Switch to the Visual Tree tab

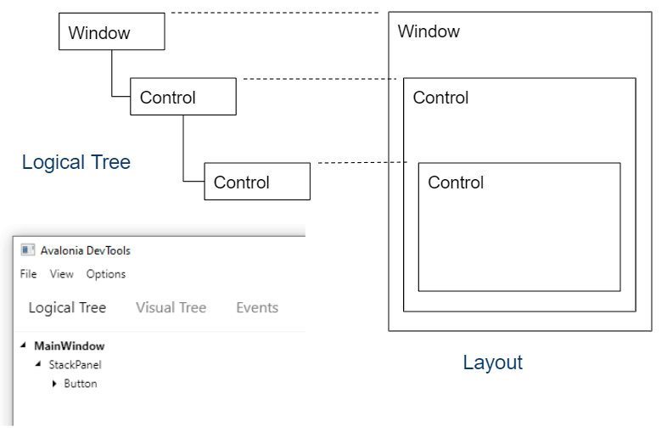pyautogui.click(x=171, y=307)
